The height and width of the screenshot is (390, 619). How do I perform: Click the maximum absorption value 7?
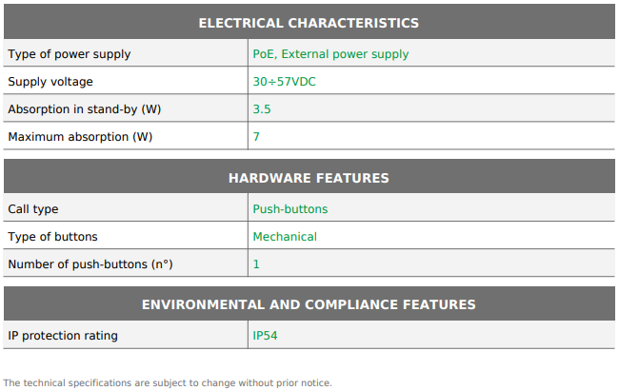(x=256, y=137)
